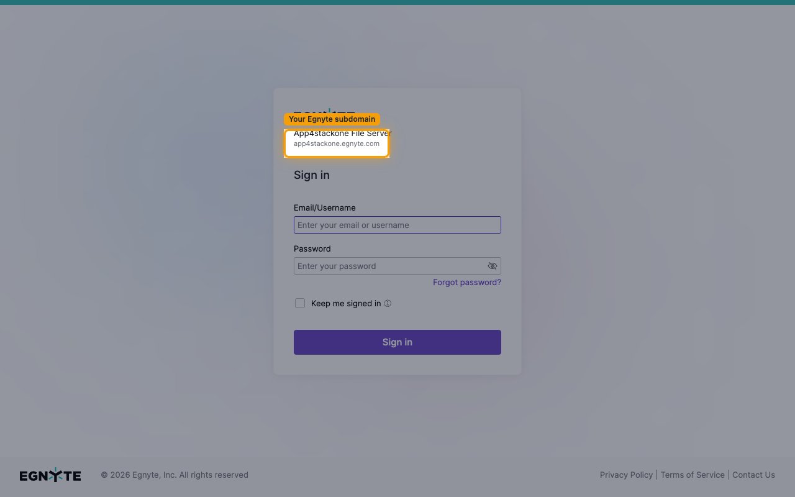Enable the Keep me signed in checkbox
The height and width of the screenshot is (497, 795).
tap(300, 303)
